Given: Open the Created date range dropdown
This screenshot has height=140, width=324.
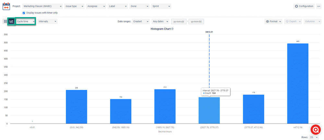Looking at the screenshot, I should pyautogui.click(x=141, y=21).
